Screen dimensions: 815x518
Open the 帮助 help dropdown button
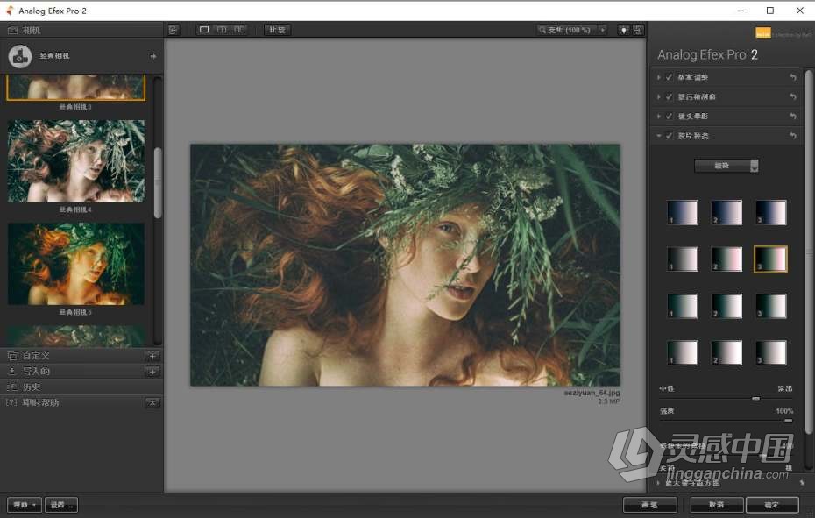pos(24,505)
